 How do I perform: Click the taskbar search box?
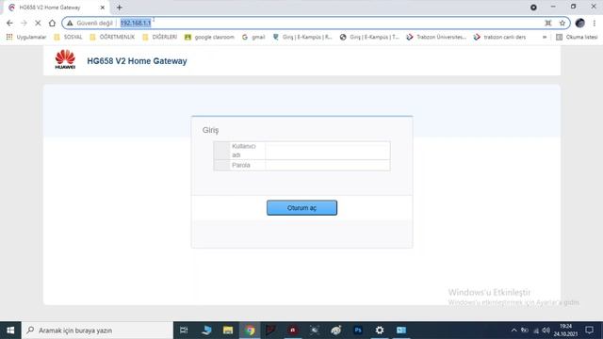coord(97,331)
